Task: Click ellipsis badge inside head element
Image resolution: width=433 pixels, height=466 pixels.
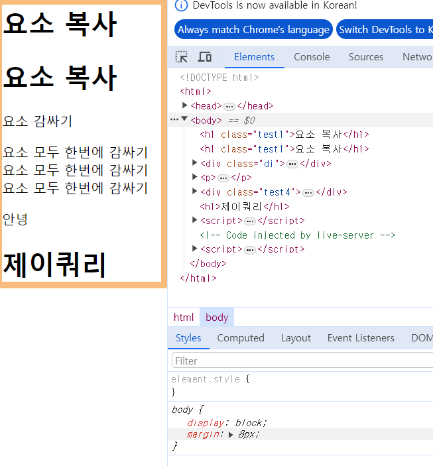Action: click(x=229, y=107)
